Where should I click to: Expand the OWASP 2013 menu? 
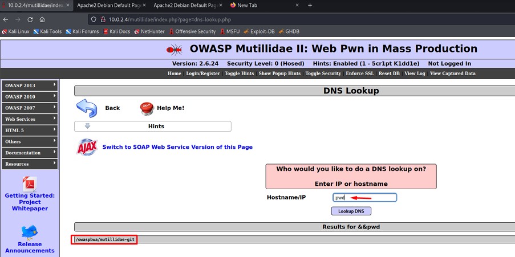pyautogui.click(x=30, y=85)
